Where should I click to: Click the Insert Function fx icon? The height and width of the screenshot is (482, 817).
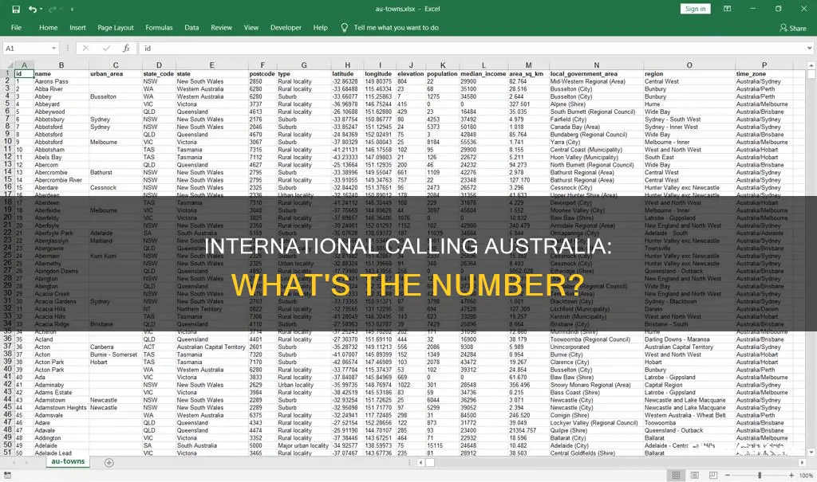pos(126,49)
